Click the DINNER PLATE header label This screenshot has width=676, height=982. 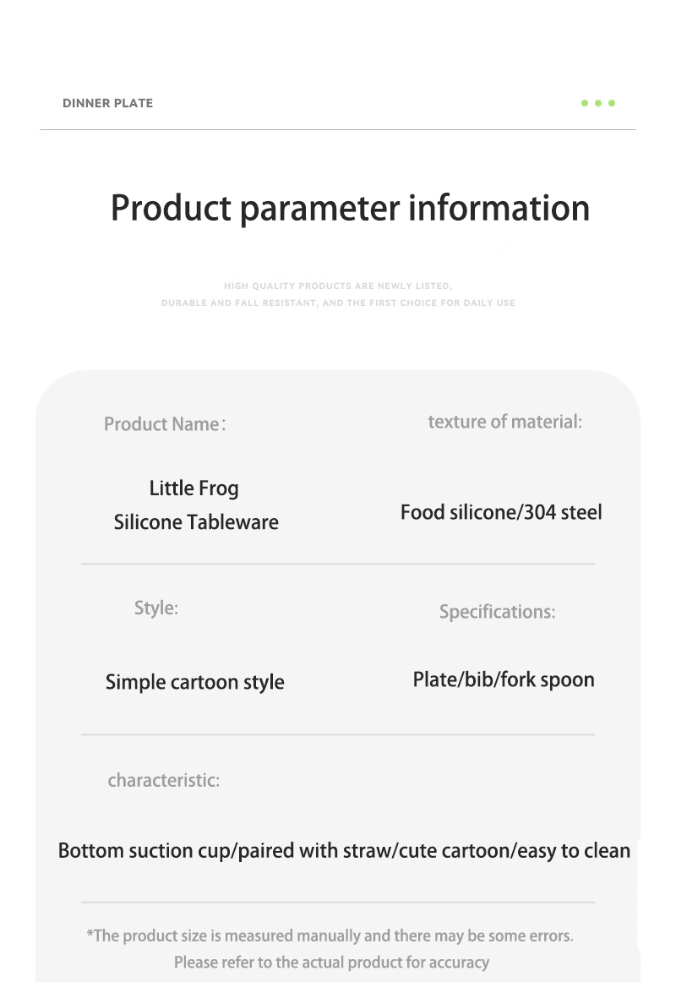(x=107, y=103)
